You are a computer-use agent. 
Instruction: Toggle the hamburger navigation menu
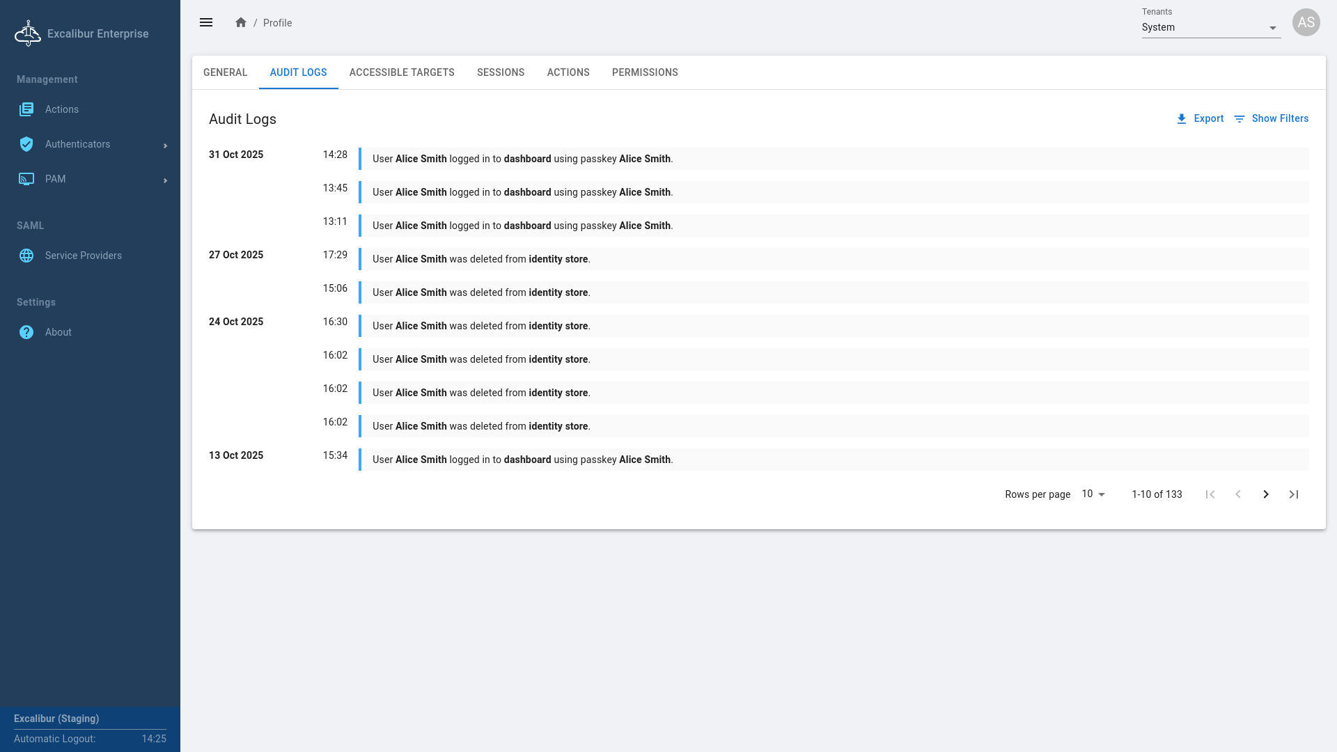pyautogui.click(x=206, y=22)
